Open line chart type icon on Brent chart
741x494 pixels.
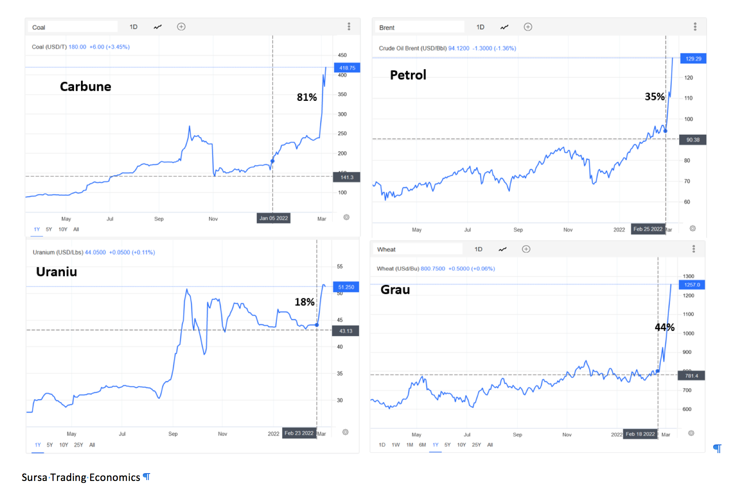504,27
